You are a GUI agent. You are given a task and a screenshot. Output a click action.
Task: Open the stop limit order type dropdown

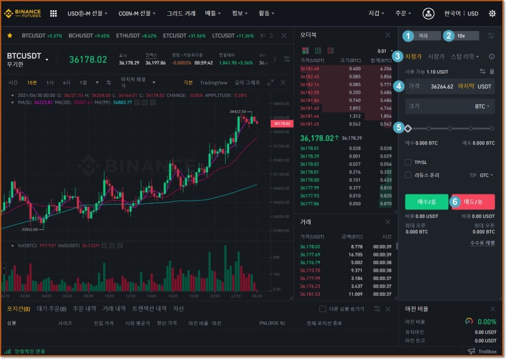[x=465, y=56]
